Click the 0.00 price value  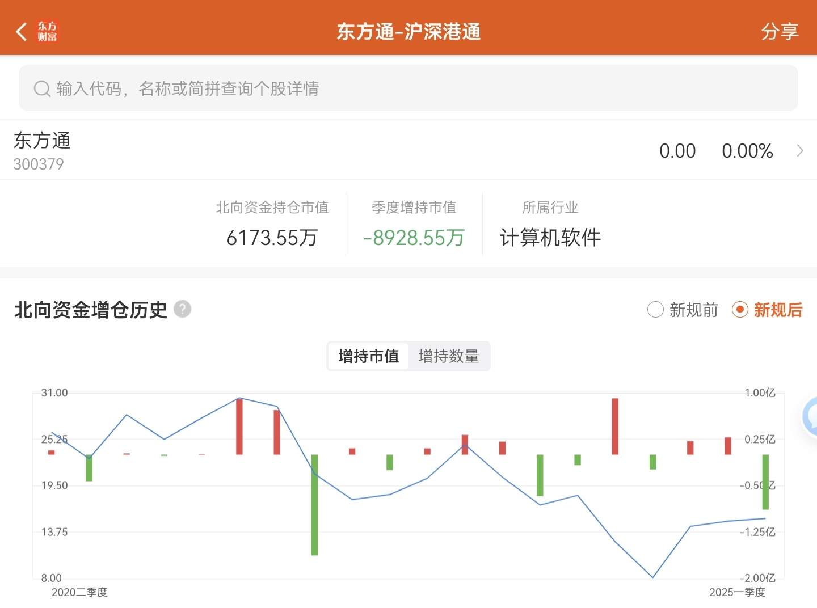(x=677, y=151)
